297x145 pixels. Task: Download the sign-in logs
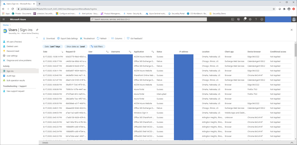pyautogui.click(x=49, y=38)
